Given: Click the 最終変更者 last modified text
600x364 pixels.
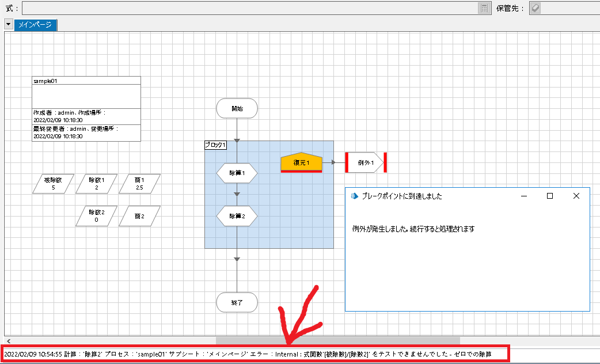Looking at the screenshot, I should 75,132.
